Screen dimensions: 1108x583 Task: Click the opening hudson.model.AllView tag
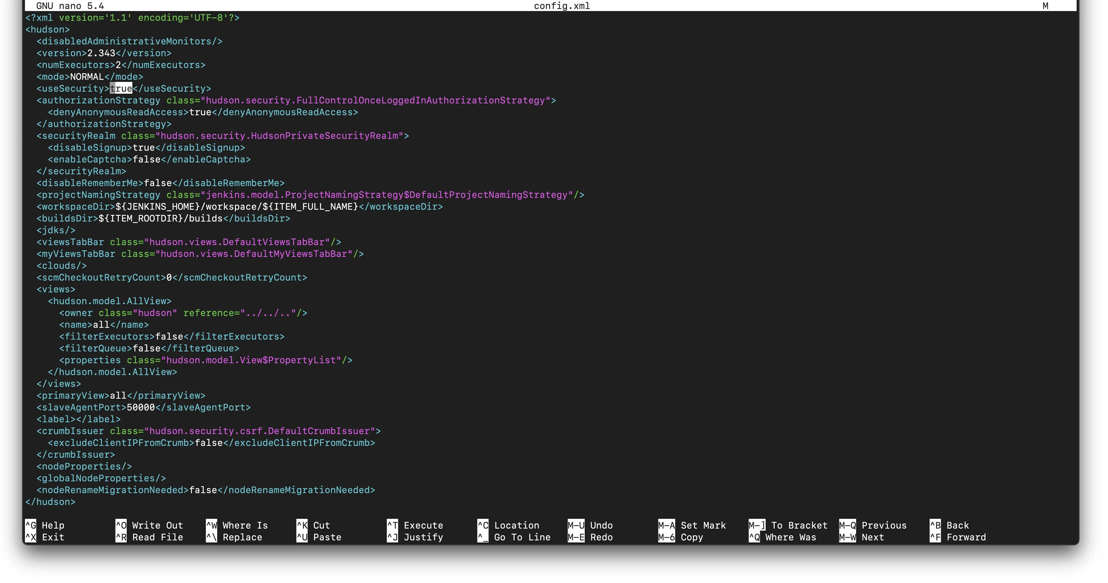(x=110, y=301)
